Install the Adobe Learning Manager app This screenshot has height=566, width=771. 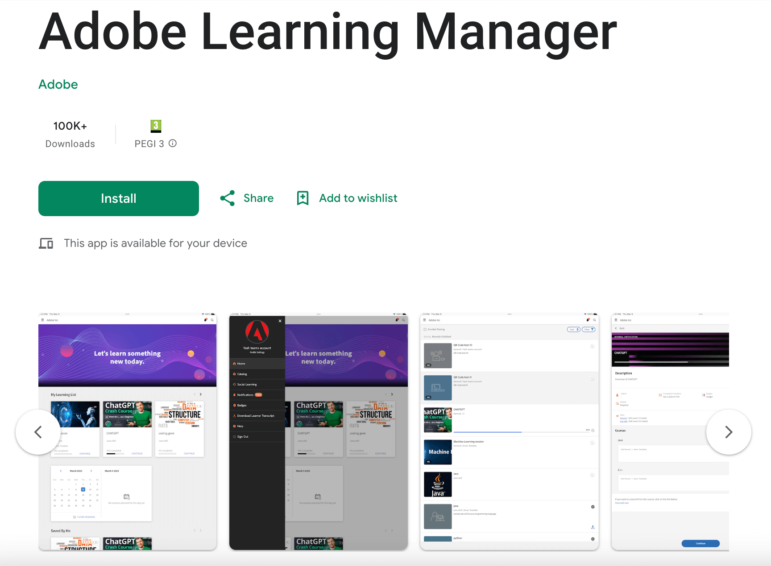119,198
